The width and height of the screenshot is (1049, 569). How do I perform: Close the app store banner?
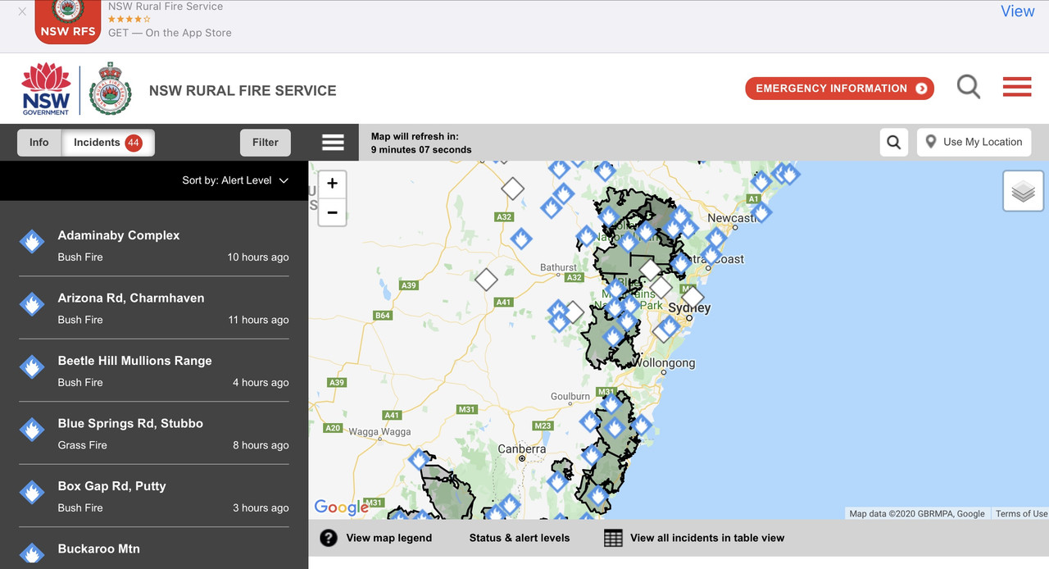(22, 11)
